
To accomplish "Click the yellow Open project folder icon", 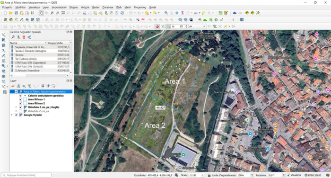I will click(11, 13).
